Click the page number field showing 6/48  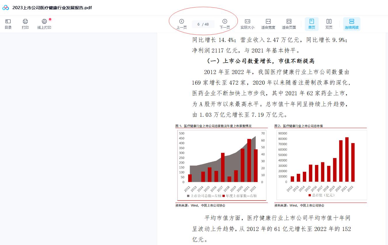(203, 24)
